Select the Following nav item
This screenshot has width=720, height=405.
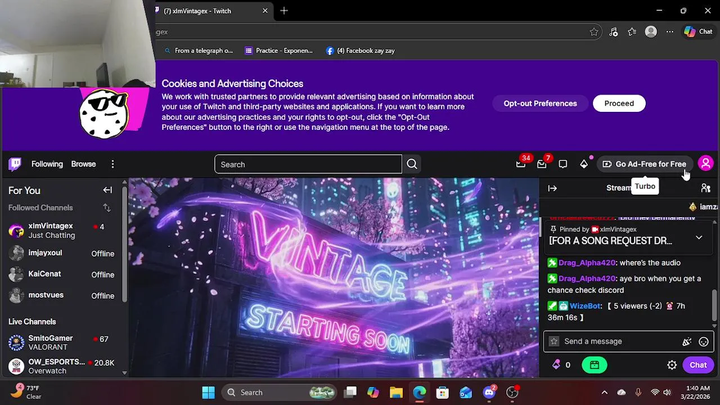click(x=47, y=164)
